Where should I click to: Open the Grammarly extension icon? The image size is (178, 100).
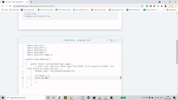pos(147,6)
